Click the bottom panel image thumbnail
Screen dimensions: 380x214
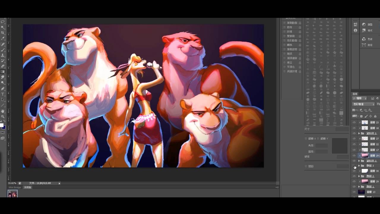[x=12, y=194]
